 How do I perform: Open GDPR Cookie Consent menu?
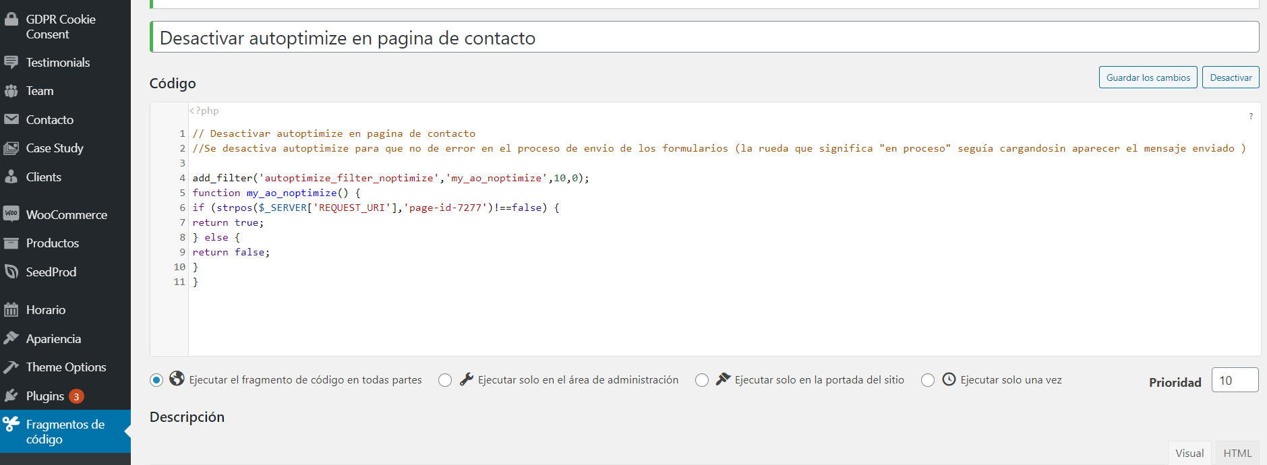coord(65,27)
